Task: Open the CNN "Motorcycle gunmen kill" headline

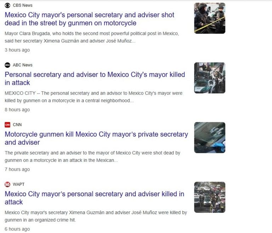Action: click(96, 138)
